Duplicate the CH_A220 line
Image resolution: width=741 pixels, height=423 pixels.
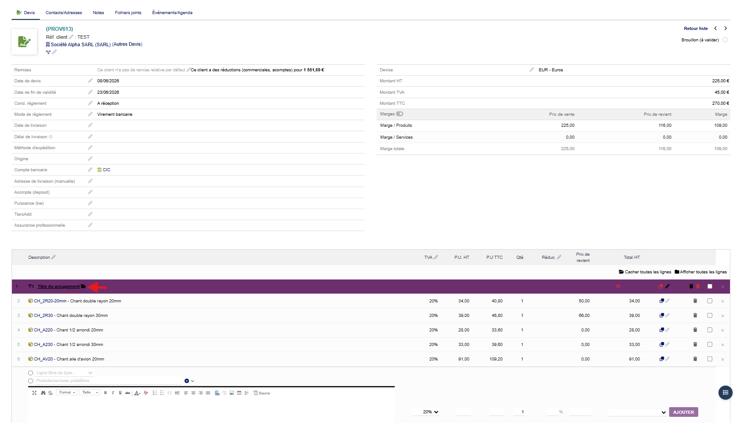662,330
